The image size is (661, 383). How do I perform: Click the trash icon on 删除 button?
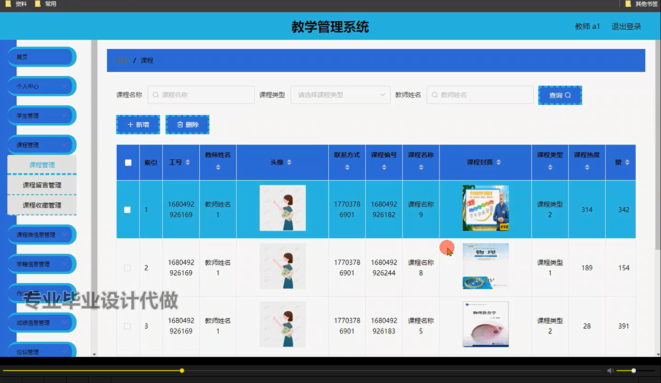coord(181,124)
